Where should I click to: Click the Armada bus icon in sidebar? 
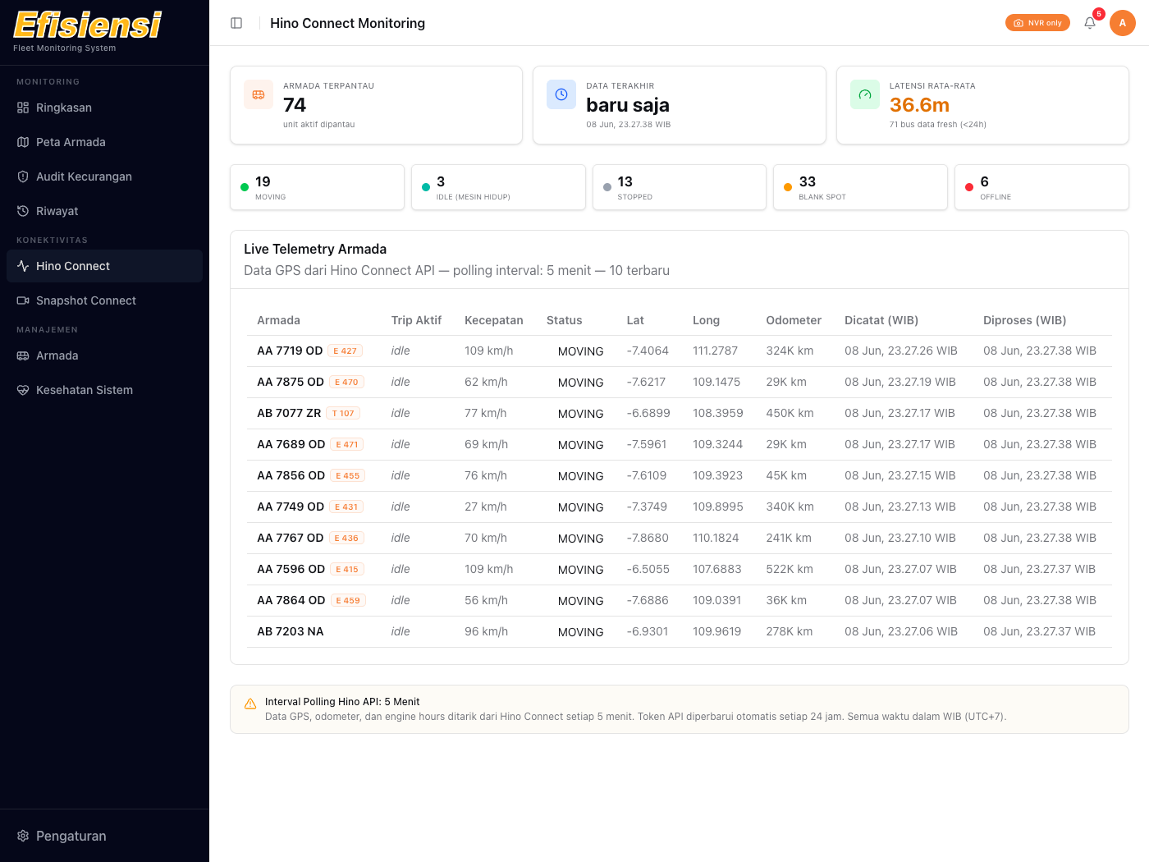tap(23, 355)
